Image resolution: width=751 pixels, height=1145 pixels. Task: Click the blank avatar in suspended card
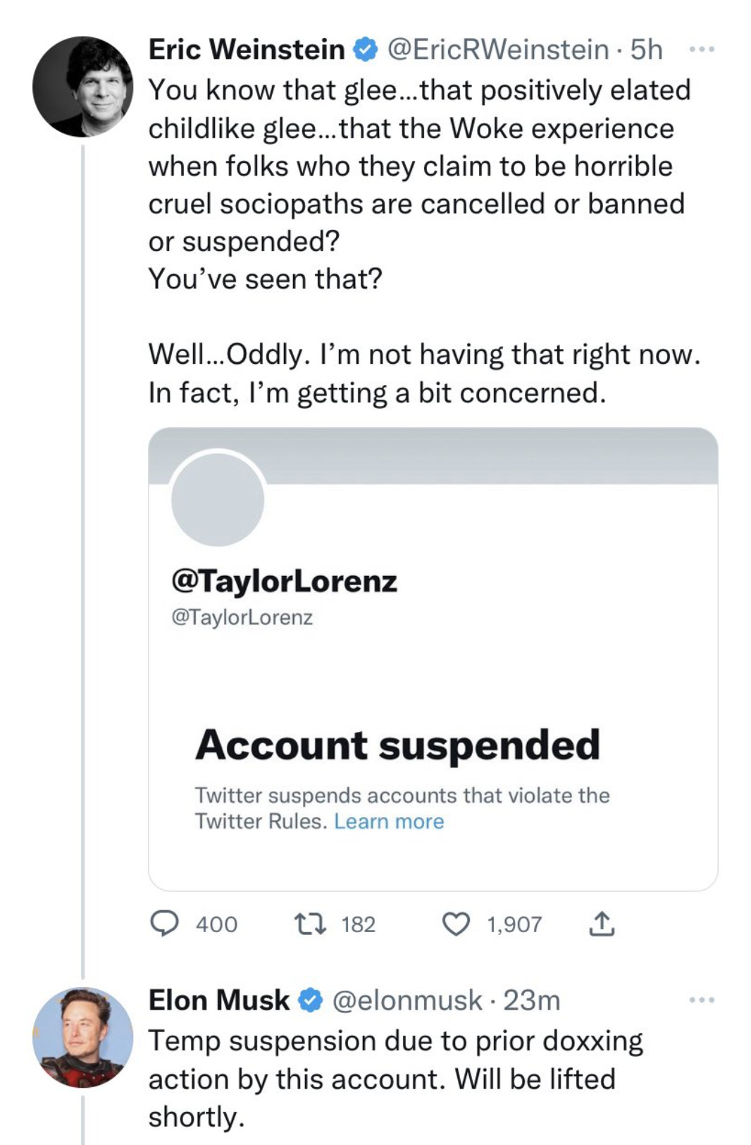(x=218, y=500)
